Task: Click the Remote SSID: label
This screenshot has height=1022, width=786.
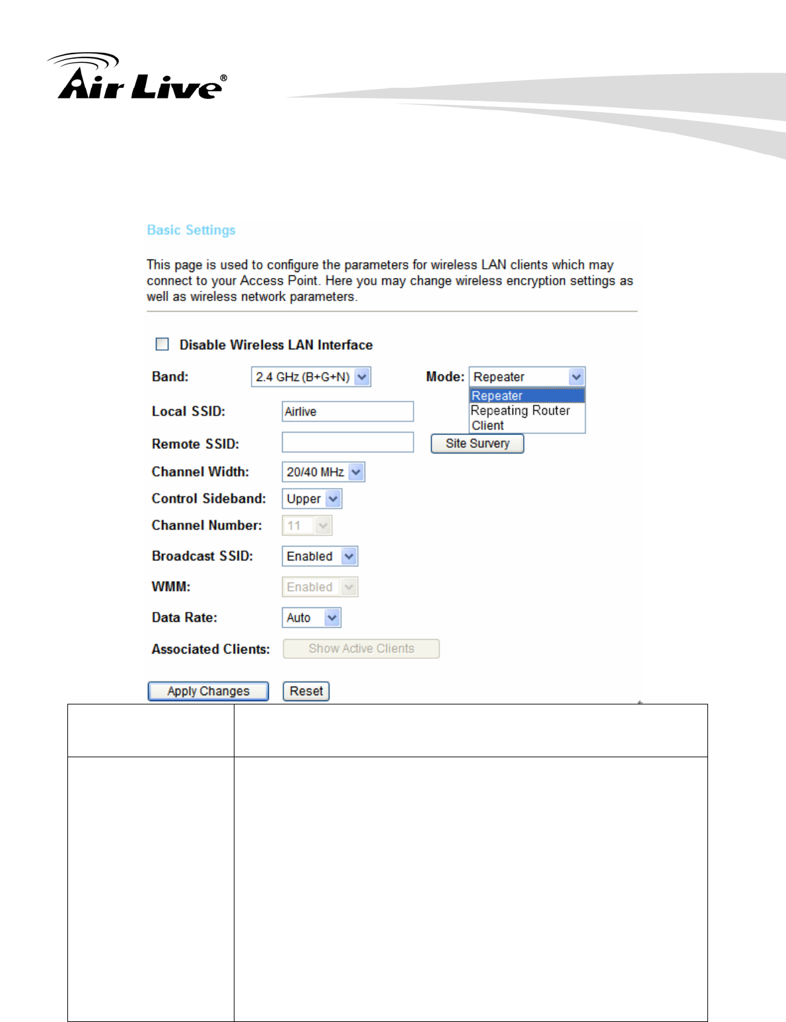Action: [196, 444]
